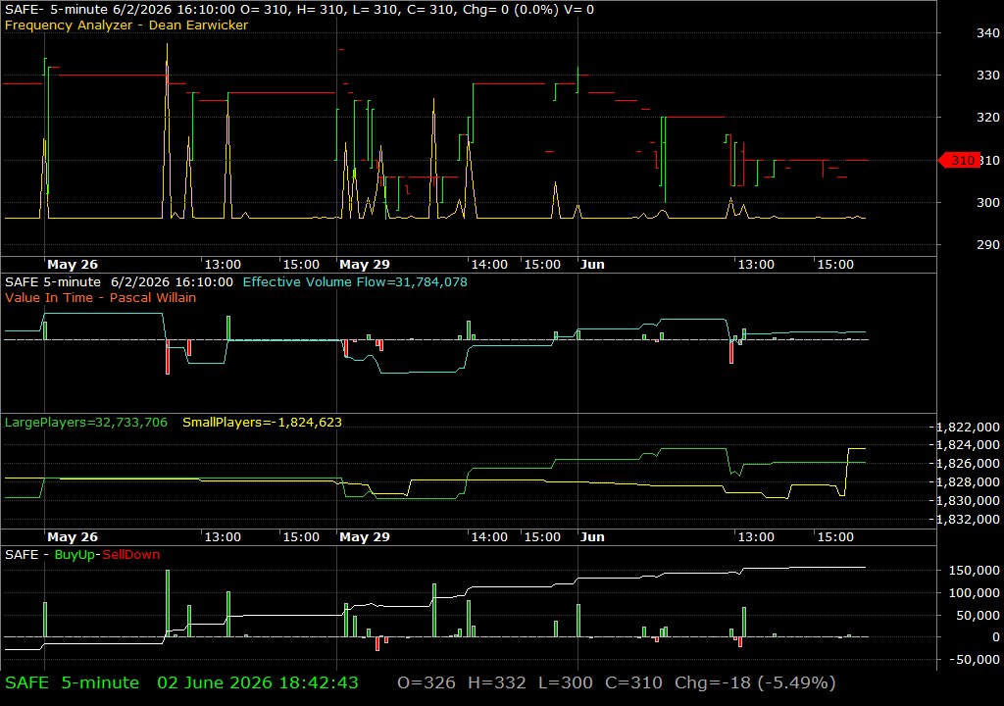Click the '02 June 2026 18:42:43' timestamp
The height and width of the screenshot is (706, 1004).
tap(258, 682)
